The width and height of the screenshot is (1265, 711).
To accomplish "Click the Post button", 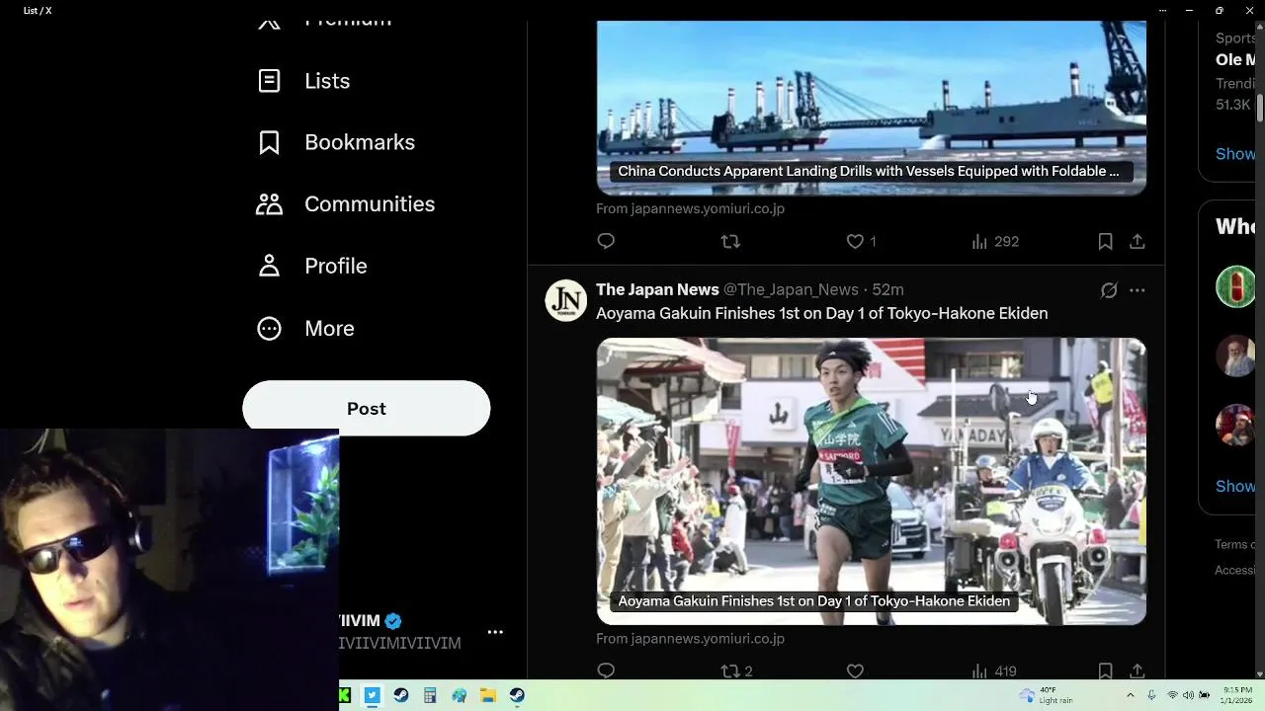I will pos(366,408).
